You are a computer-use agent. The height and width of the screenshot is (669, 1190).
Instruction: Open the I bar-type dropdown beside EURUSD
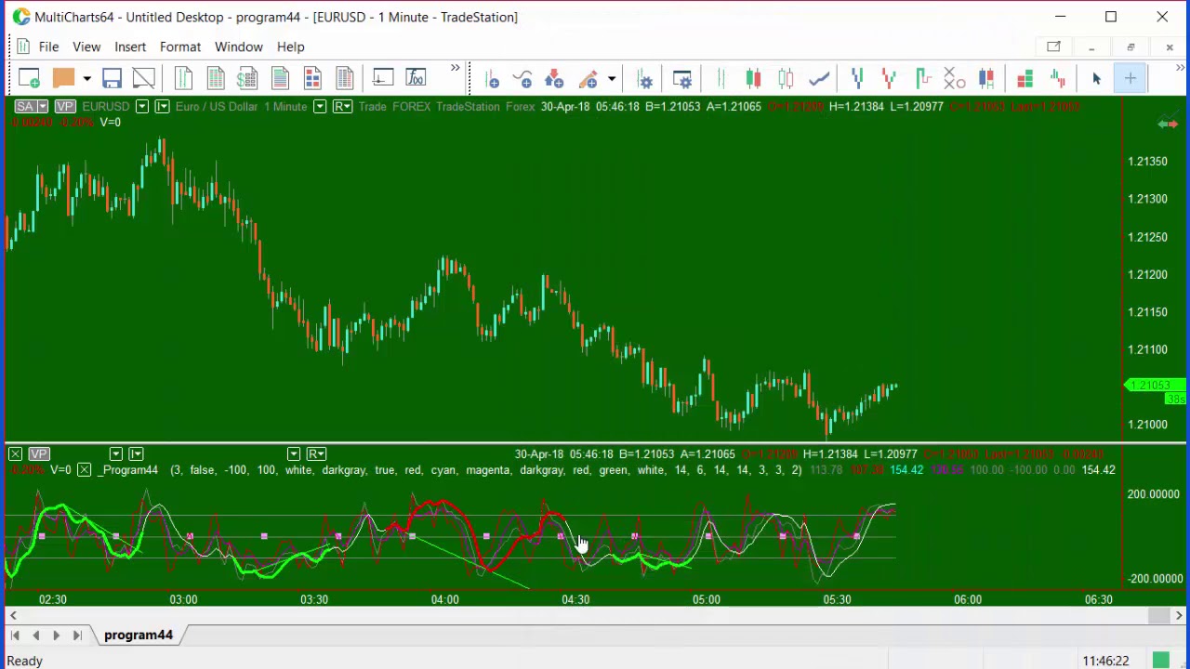pos(162,107)
